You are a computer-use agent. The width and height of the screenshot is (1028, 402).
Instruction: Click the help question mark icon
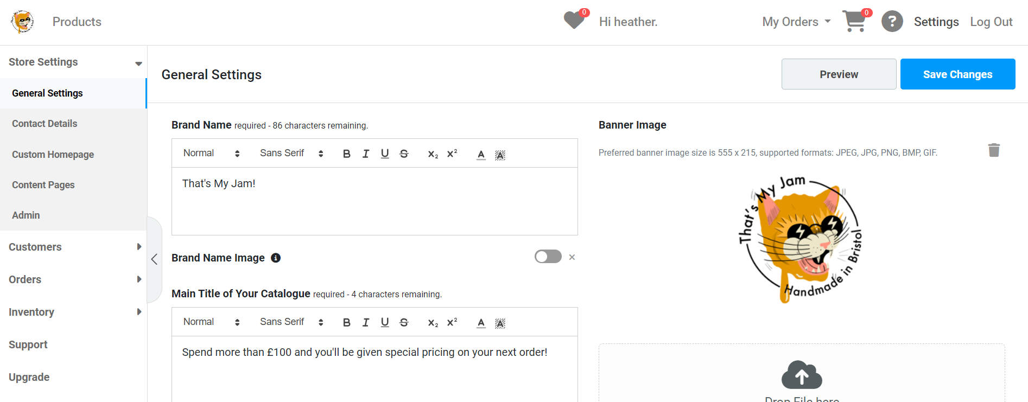pyautogui.click(x=892, y=22)
